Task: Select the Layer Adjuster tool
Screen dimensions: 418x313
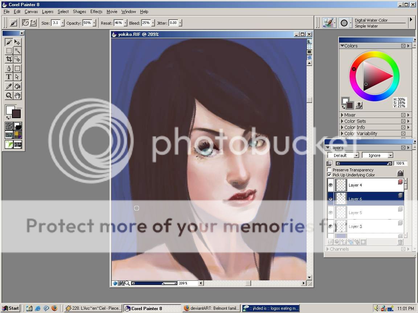Action: pyautogui.click(x=17, y=42)
